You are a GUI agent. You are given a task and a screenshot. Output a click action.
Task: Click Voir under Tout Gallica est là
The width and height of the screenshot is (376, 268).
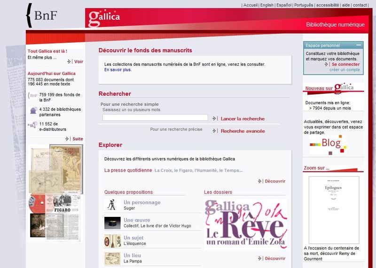78,61
